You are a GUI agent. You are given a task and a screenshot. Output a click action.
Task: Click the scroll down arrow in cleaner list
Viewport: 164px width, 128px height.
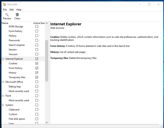(x=47, y=122)
